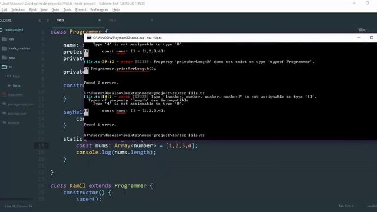
Task: Click the package-lock.json file icon
Action: tap(4, 104)
